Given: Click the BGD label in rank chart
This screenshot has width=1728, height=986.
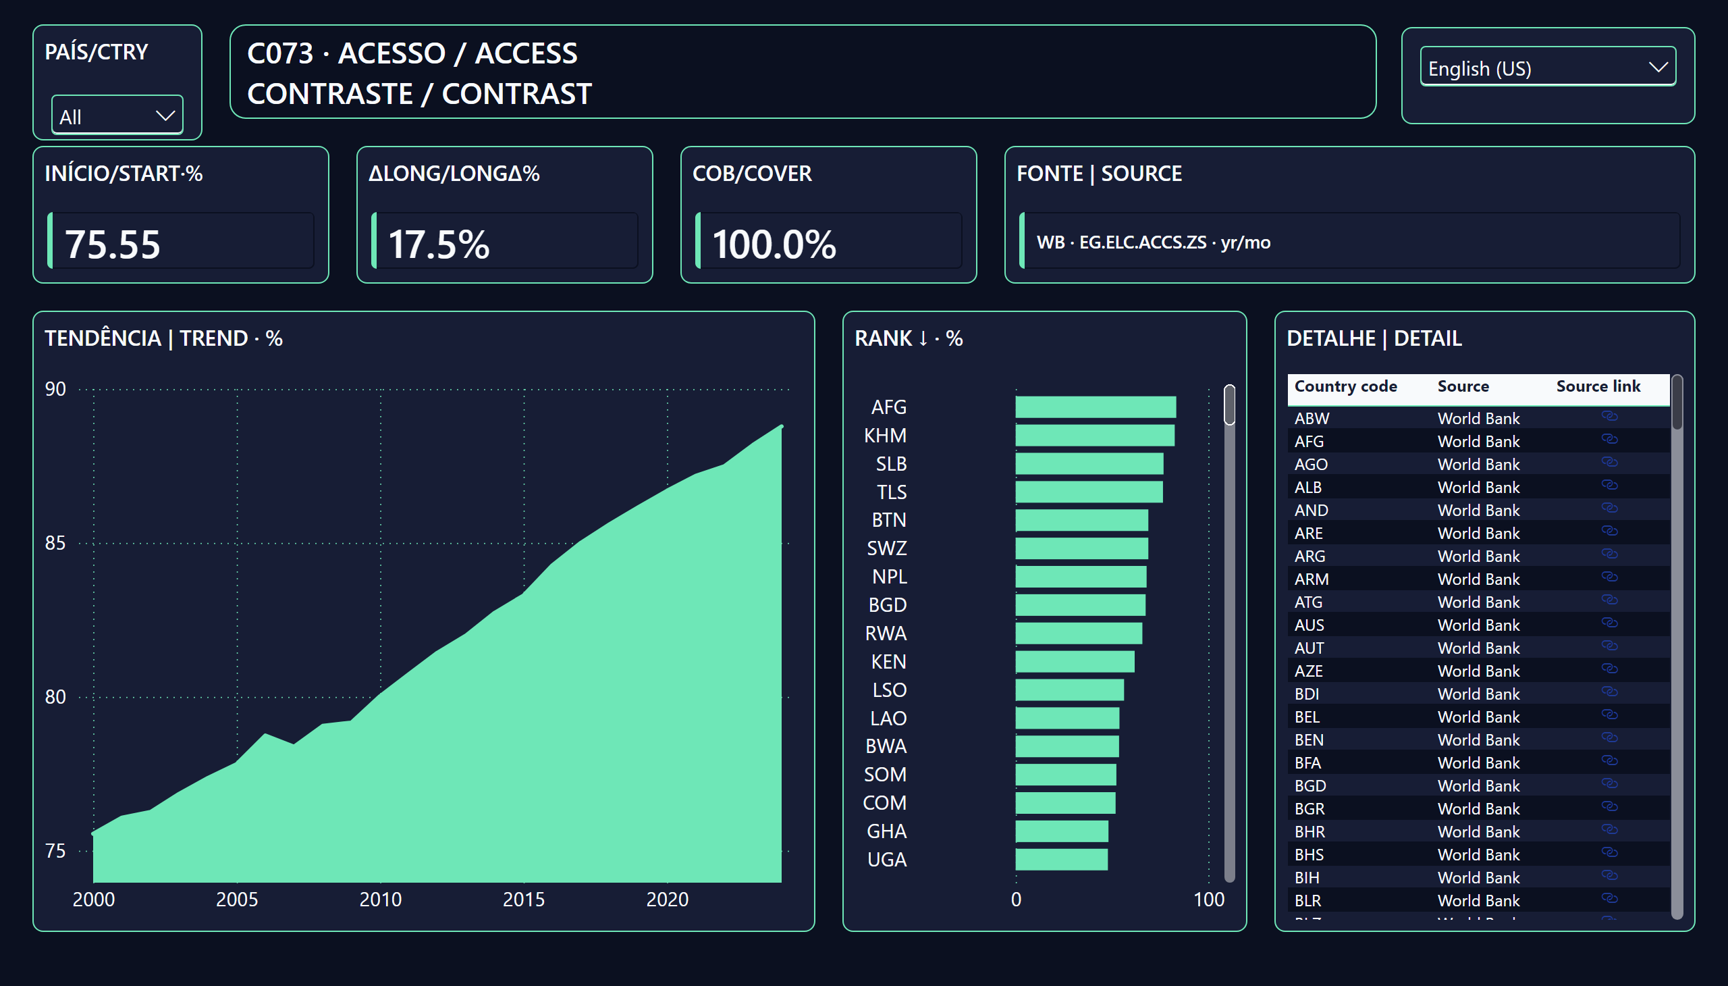Looking at the screenshot, I should tap(888, 604).
